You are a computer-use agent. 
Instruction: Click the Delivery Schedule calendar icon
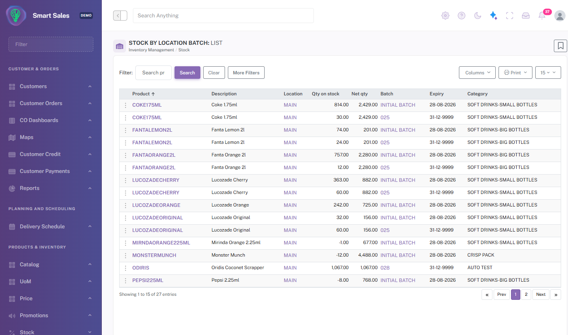pyautogui.click(x=12, y=227)
